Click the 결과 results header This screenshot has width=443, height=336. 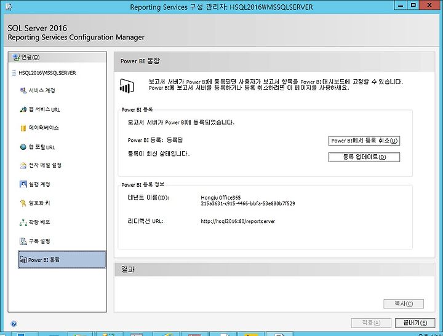pos(128,270)
